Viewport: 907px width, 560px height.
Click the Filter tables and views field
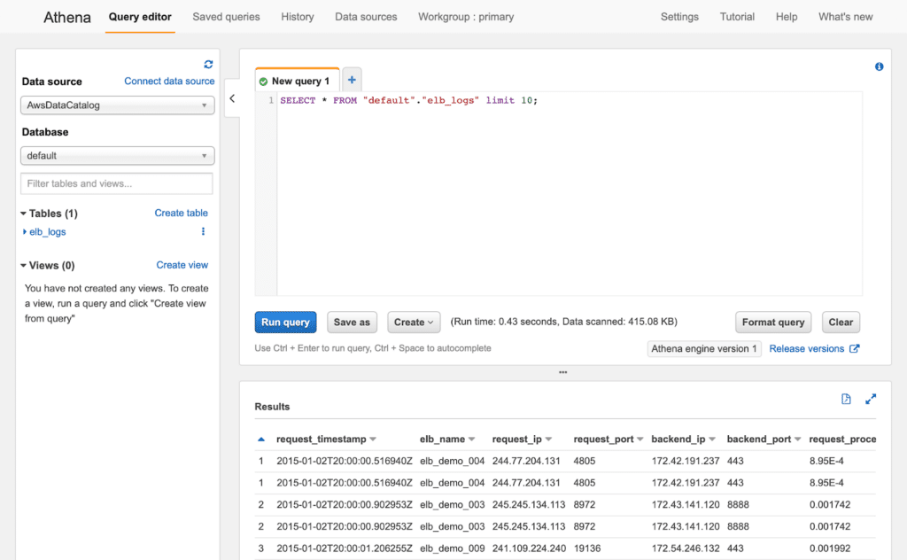117,183
